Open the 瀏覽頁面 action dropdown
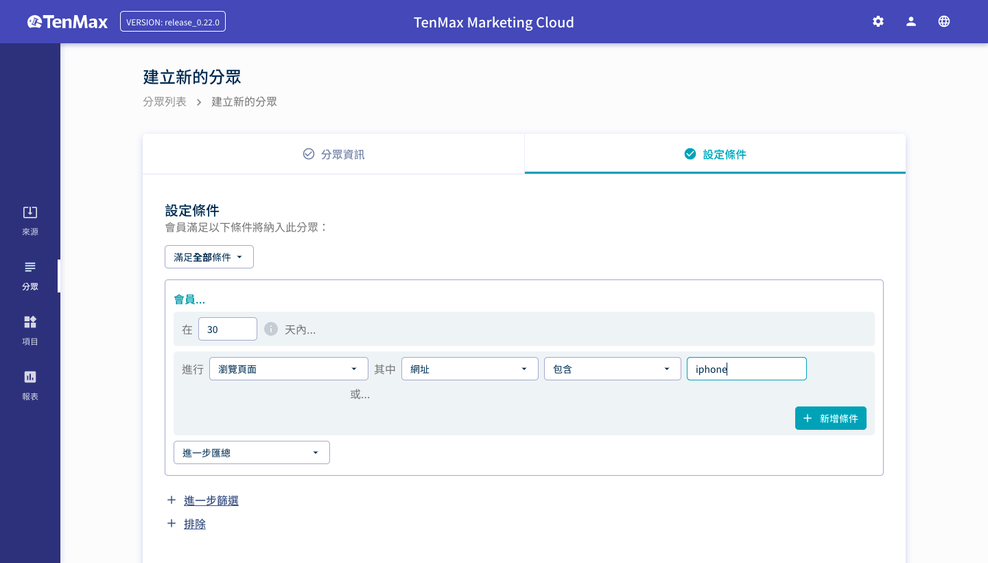Viewport: 988px width, 563px height. coord(288,369)
